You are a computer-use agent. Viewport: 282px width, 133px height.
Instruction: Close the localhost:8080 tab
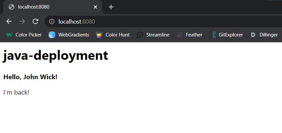tap(95, 7)
